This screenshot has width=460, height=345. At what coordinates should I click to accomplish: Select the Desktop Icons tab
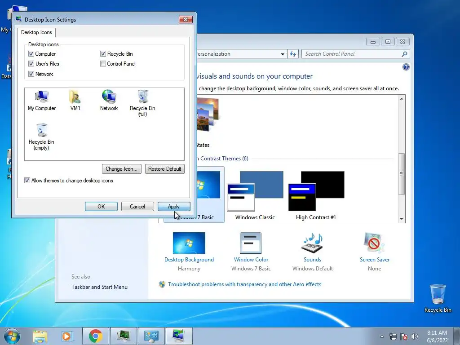pyautogui.click(x=36, y=32)
